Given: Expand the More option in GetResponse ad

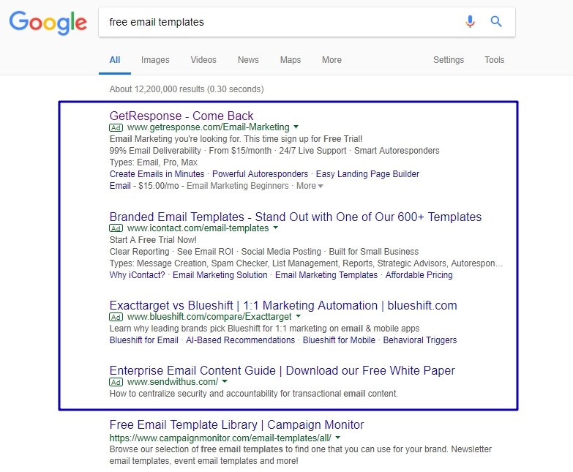Looking at the screenshot, I should (310, 186).
